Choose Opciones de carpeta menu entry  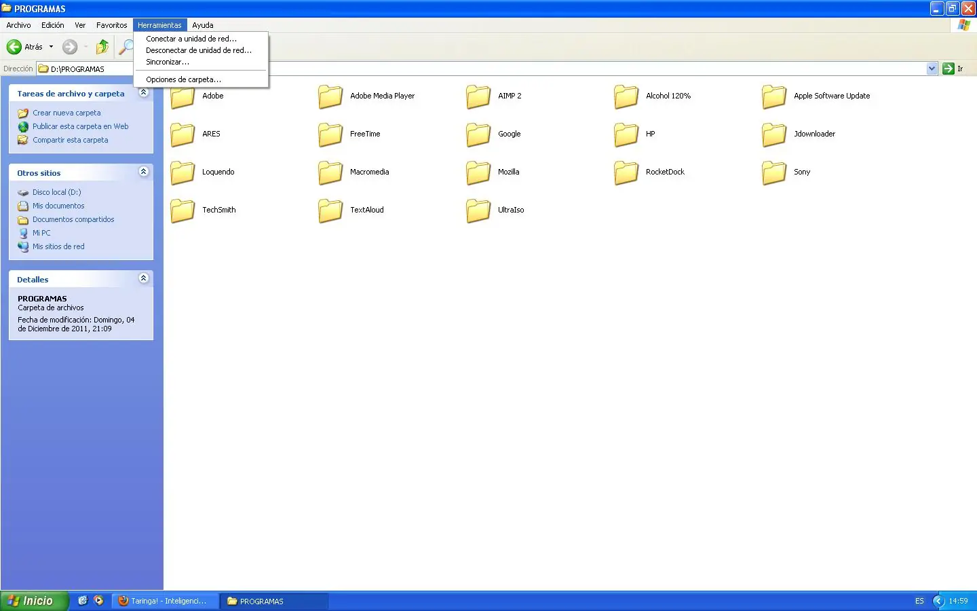tap(201, 79)
